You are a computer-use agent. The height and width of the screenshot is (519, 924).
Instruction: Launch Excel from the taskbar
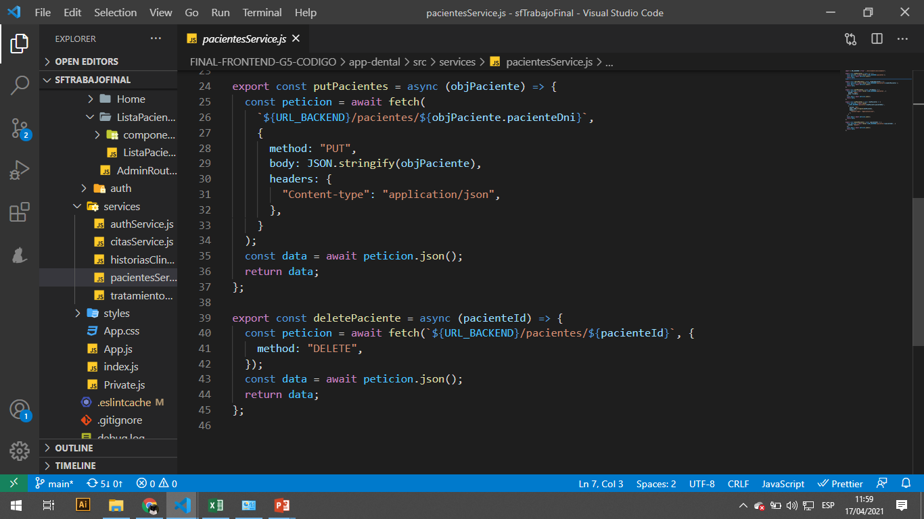pos(215,505)
